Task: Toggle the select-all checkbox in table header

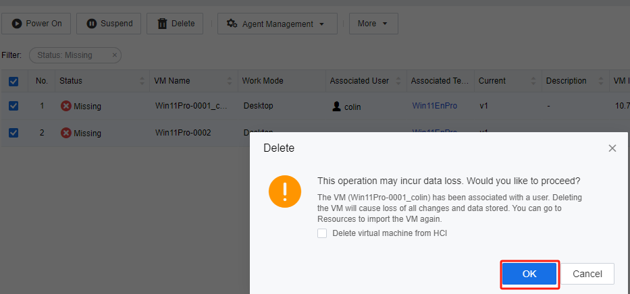Action: point(14,81)
